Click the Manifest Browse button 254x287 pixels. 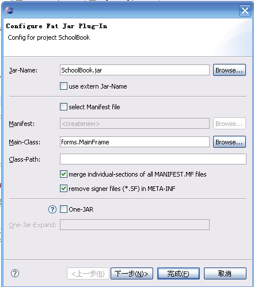229,124
